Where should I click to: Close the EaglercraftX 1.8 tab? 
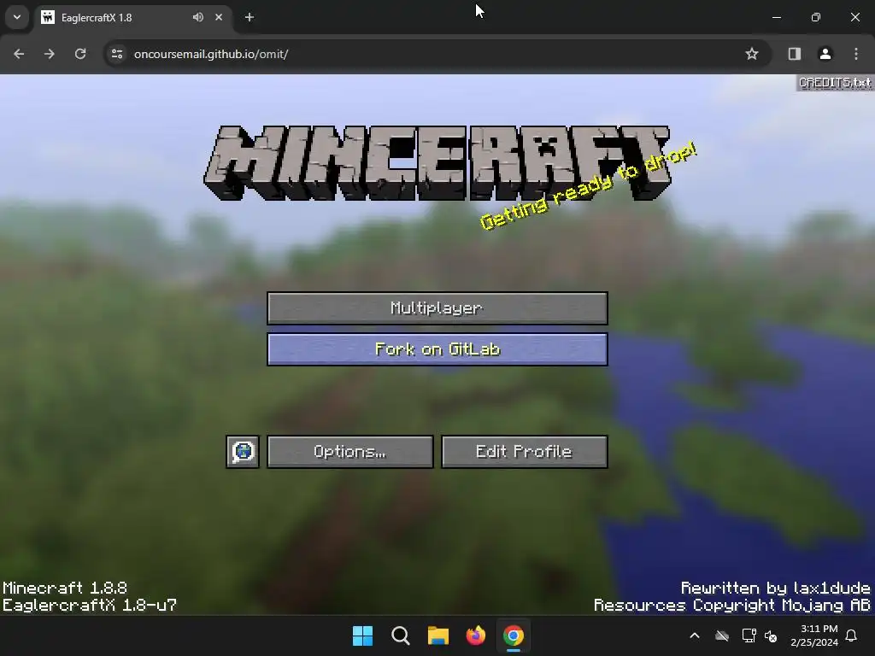pyautogui.click(x=219, y=17)
